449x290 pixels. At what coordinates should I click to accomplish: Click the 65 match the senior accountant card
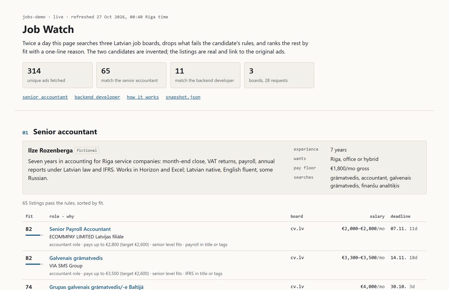coord(131,75)
